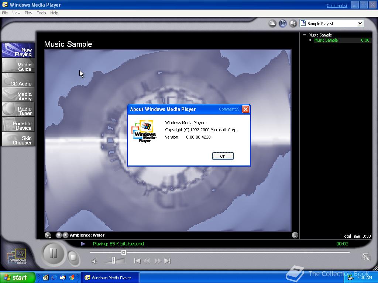Click Comments? link in About dialog
This screenshot has width=378, height=283.
[x=229, y=109]
